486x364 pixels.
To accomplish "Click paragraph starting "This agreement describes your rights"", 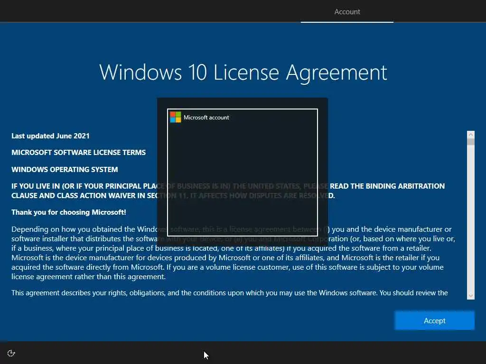I will (230, 293).
